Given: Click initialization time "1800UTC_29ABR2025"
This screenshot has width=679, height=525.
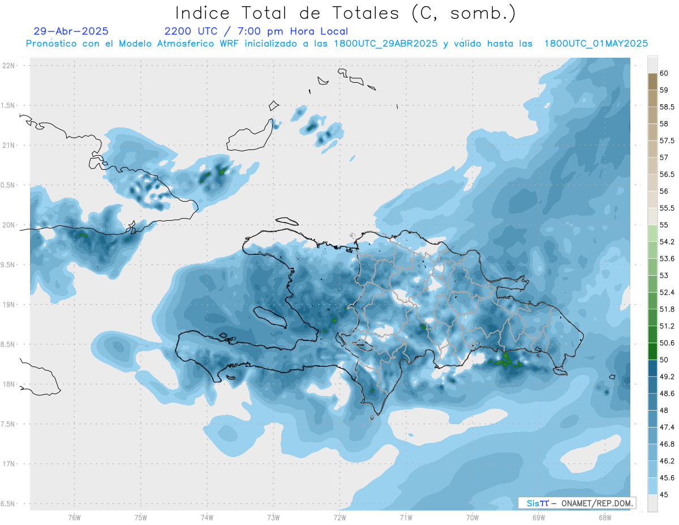Looking at the screenshot, I should [x=386, y=44].
